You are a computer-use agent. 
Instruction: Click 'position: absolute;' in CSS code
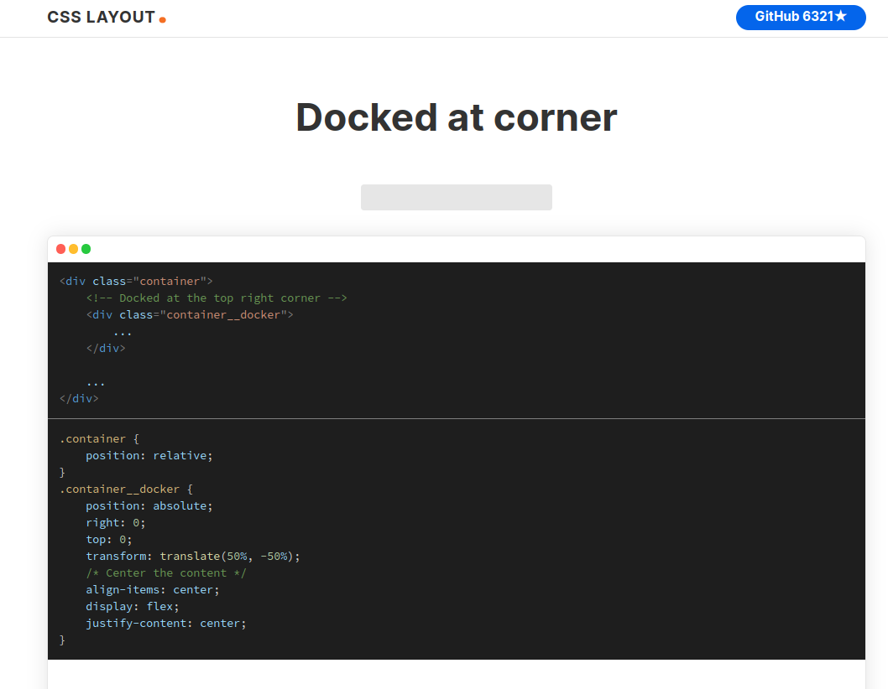coord(149,505)
